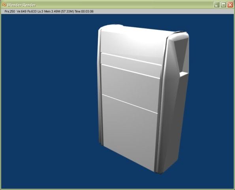Click the empty blue render background
235x190 pixels.
pyautogui.click(x=48, y=98)
